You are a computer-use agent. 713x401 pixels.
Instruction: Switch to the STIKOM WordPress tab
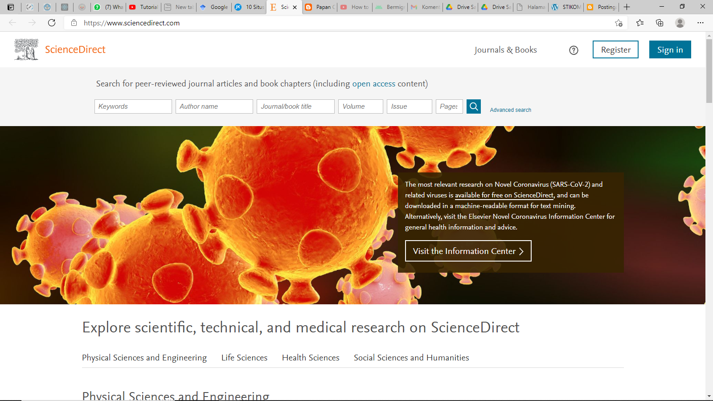[x=566, y=7]
